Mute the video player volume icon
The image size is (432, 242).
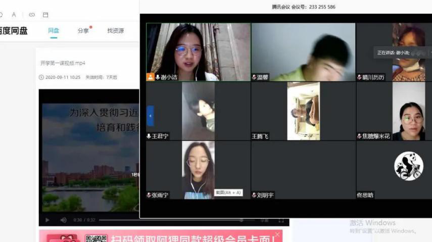click(63, 220)
